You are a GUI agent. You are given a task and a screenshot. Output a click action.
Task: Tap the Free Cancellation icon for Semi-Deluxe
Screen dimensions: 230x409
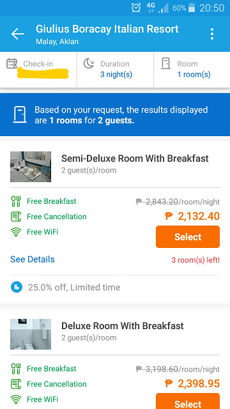[x=15, y=217]
